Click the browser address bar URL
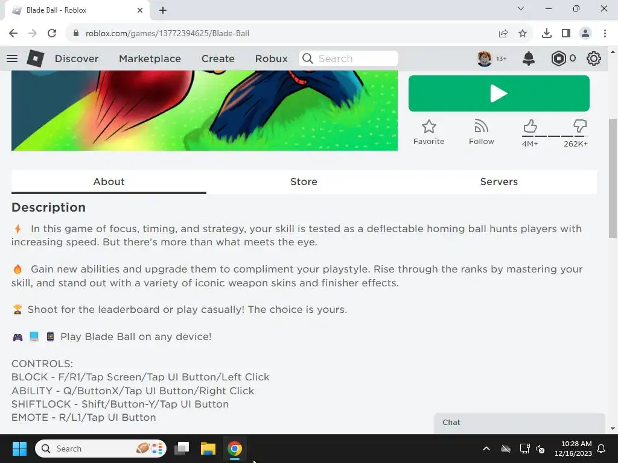Image resolution: width=618 pixels, height=463 pixels. [x=167, y=34]
